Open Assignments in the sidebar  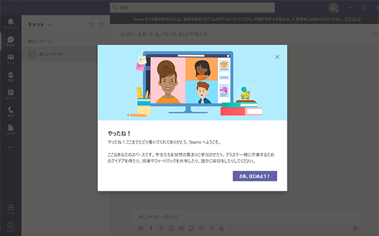click(x=11, y=77)
